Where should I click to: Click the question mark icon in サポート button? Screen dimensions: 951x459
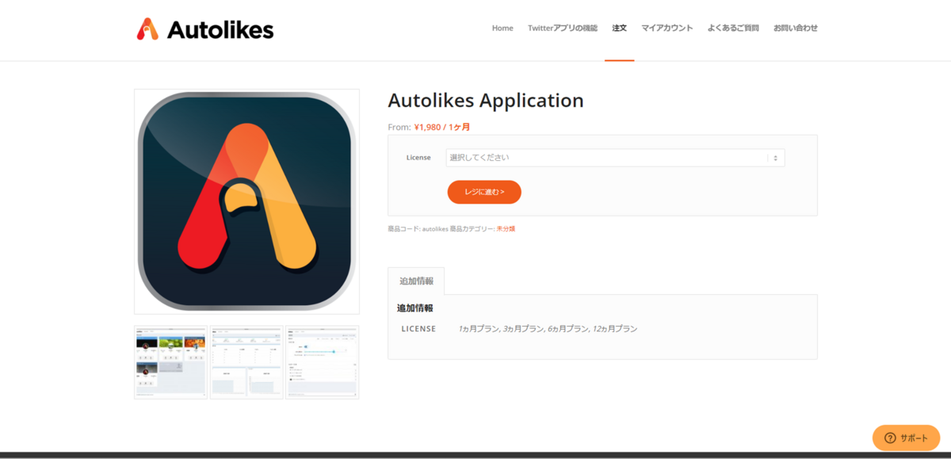point(890,438)
